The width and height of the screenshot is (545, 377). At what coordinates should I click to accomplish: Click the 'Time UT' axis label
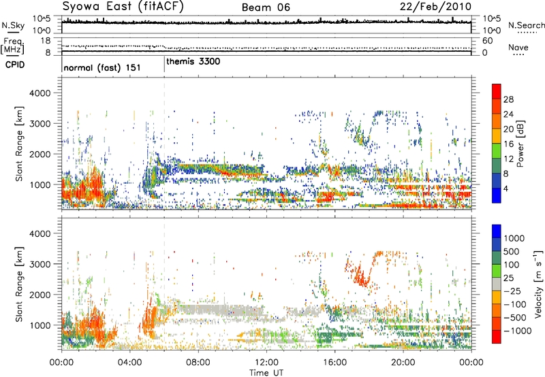click(266, 372)
